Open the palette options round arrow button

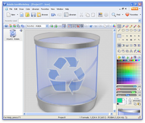click(139, 57)
